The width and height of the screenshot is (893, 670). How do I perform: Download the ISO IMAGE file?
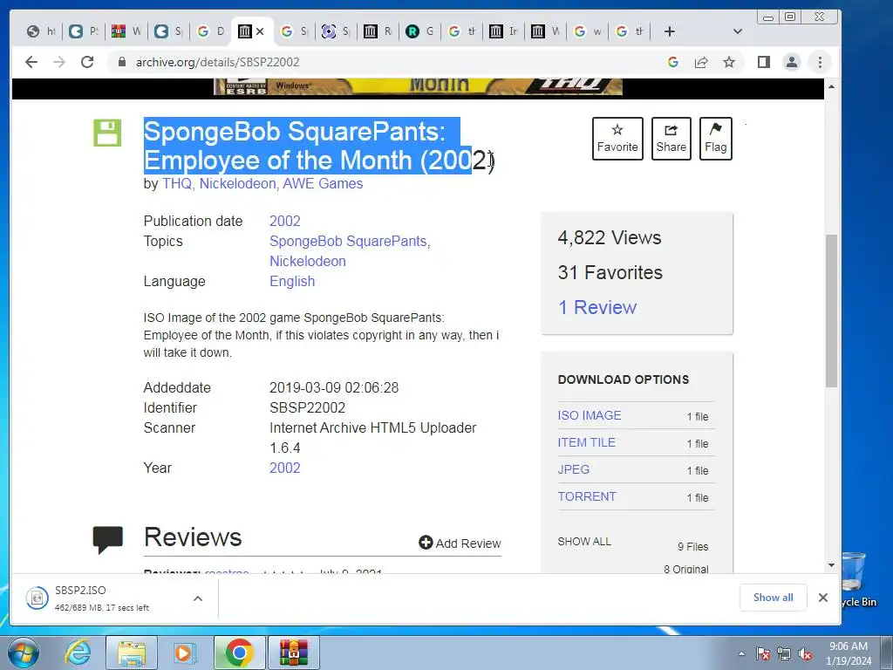(x=590, y=415)
